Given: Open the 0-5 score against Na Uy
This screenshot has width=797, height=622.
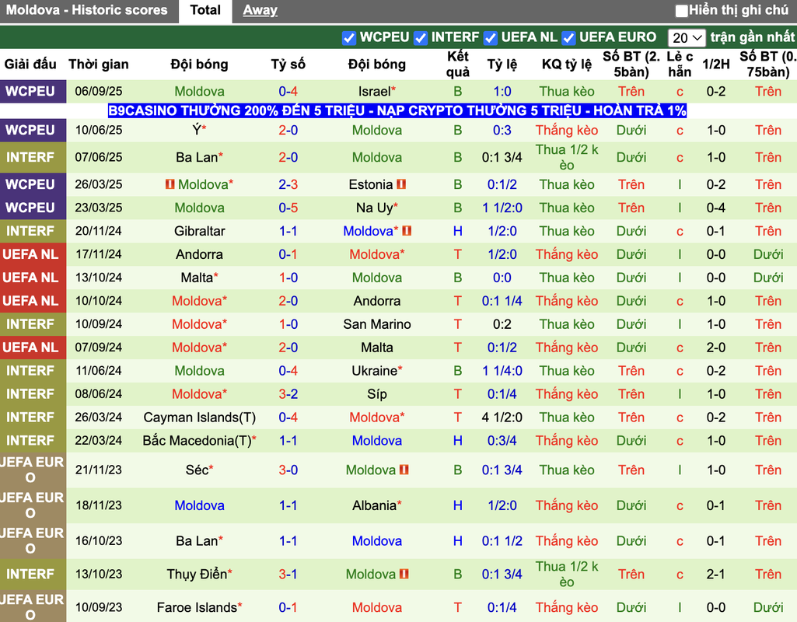Looking at the screenshot, I should [x=288, y=208].
